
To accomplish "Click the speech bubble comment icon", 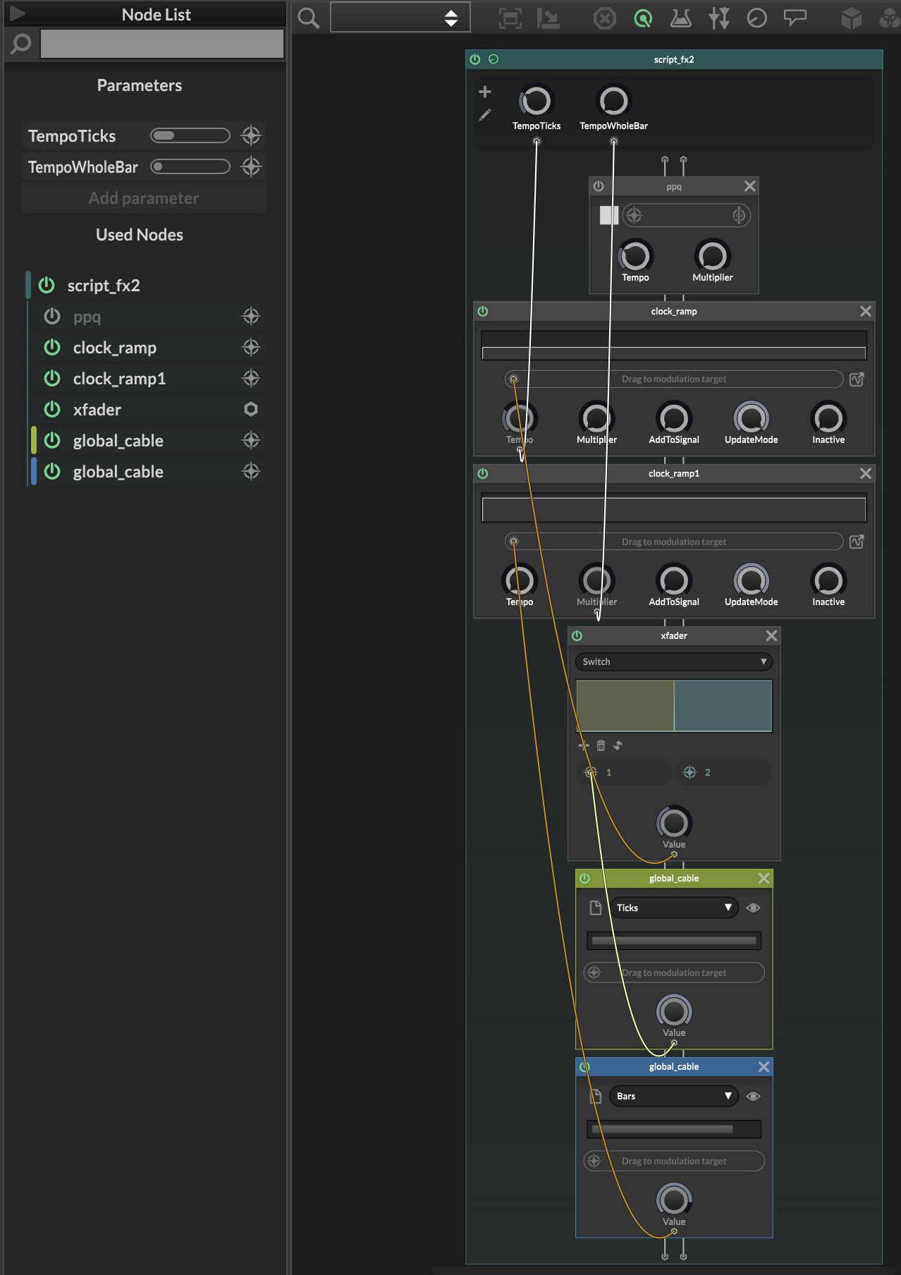I will point(795,18).
